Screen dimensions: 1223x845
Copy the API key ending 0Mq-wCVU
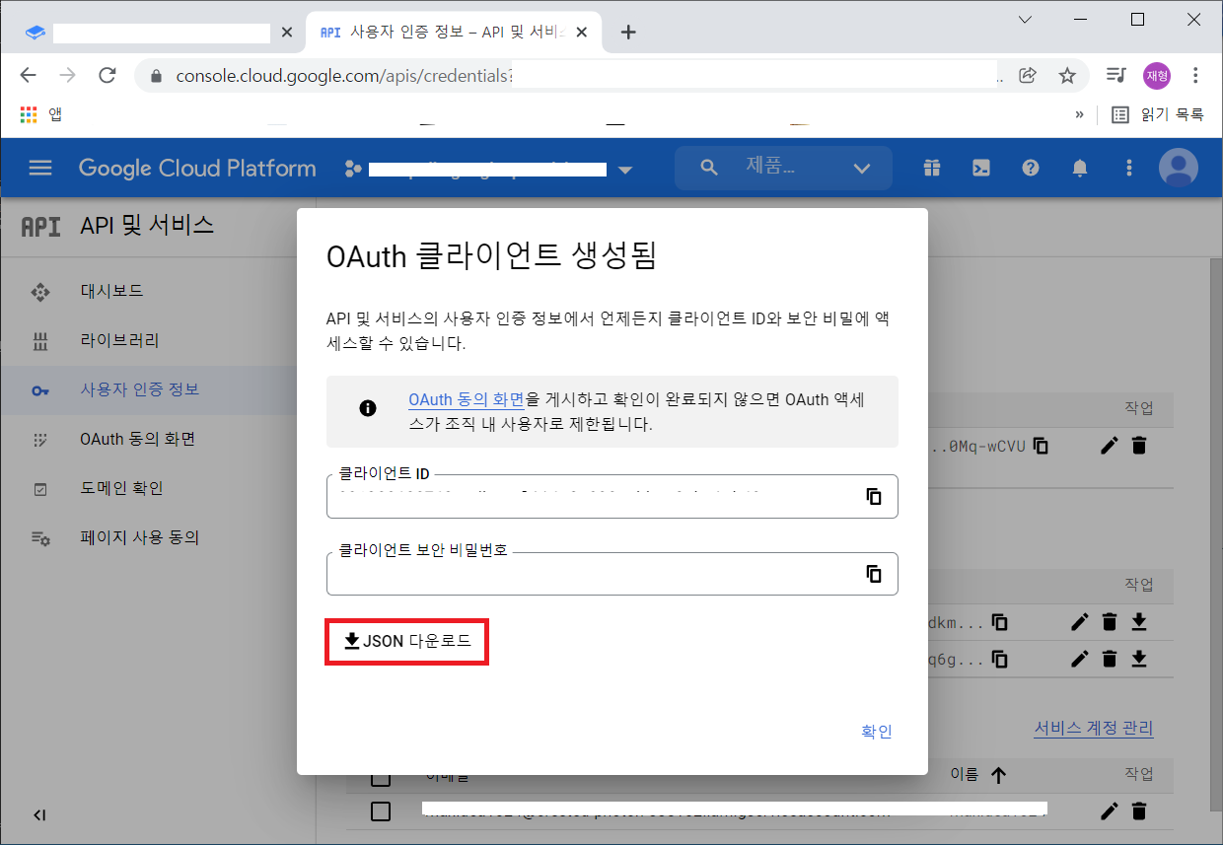pyautogui.click(x=1041, y=446)
